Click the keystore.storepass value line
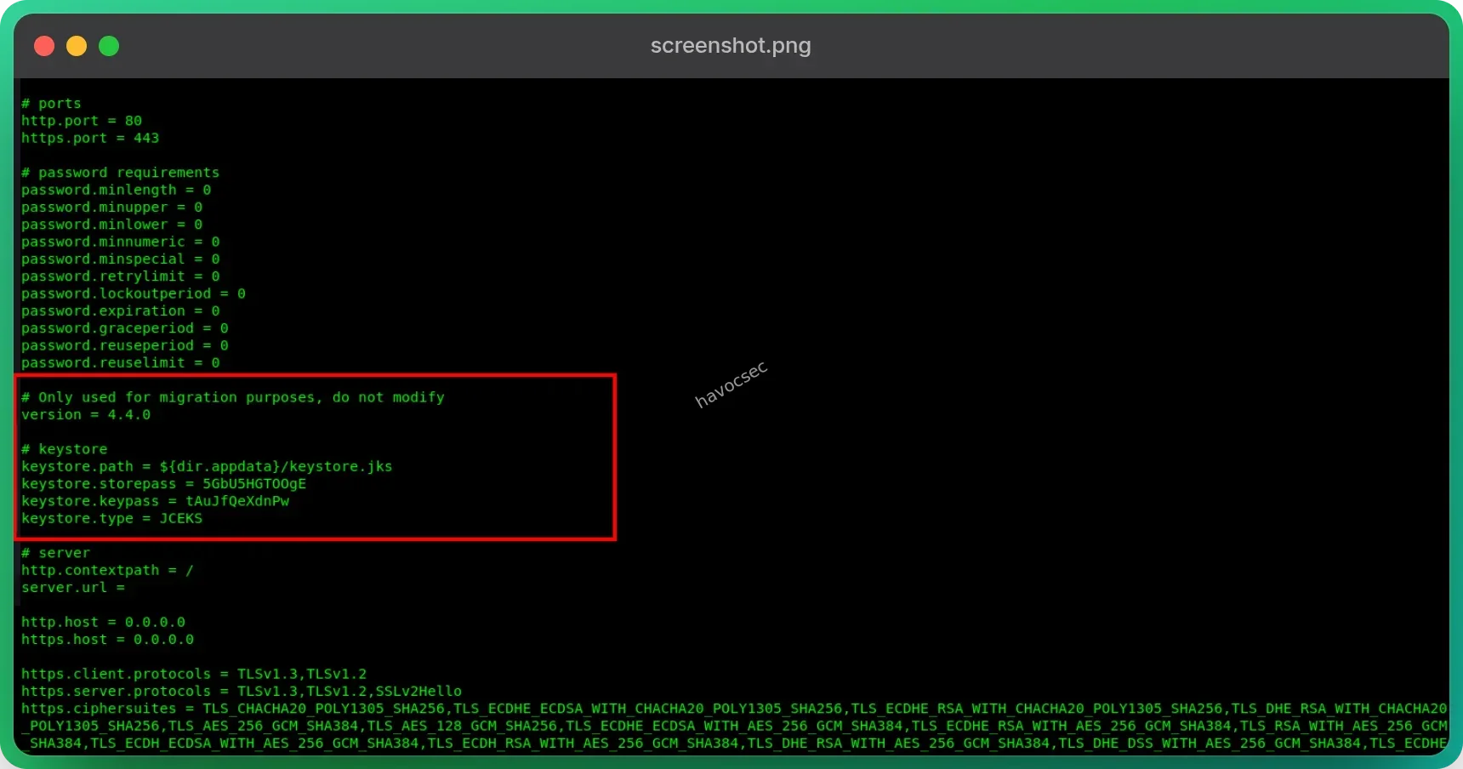This screenshot has width=1463, height=769. pos(163,484)
